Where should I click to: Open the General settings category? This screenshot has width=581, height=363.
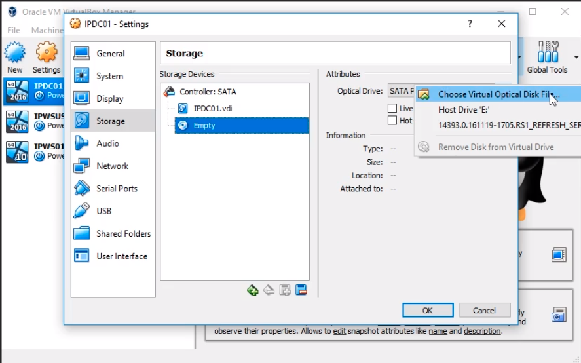(x=110, y=54)
